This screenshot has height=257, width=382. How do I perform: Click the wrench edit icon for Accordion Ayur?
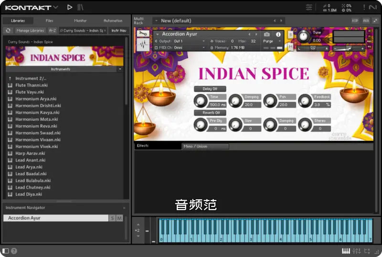pos(142,34)
